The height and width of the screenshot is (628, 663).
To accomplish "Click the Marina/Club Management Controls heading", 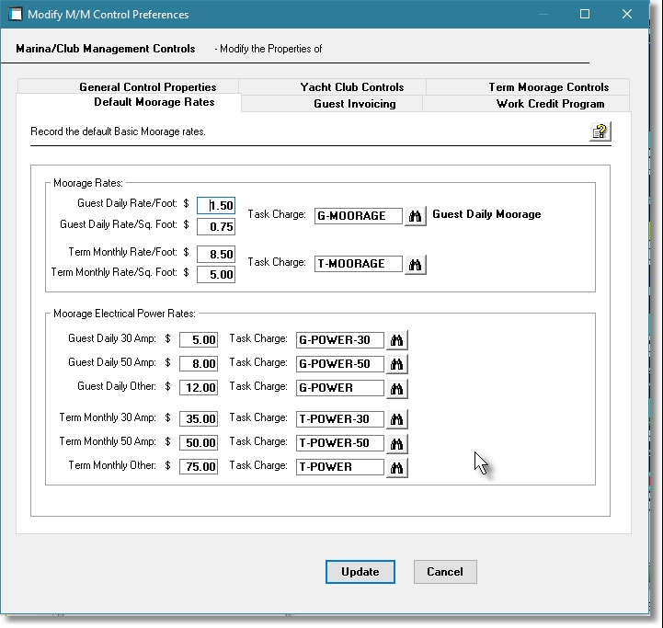I will coord(106,49).
